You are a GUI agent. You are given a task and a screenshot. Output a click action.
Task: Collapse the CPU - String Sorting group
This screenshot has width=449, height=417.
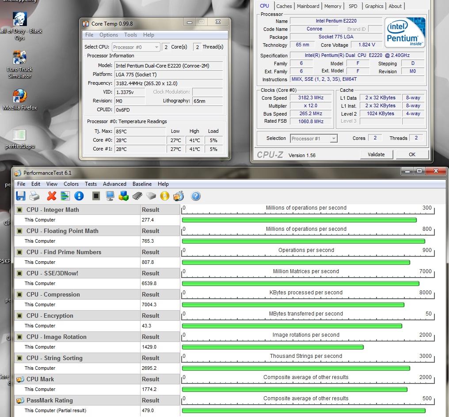click(x=19, y=358)
